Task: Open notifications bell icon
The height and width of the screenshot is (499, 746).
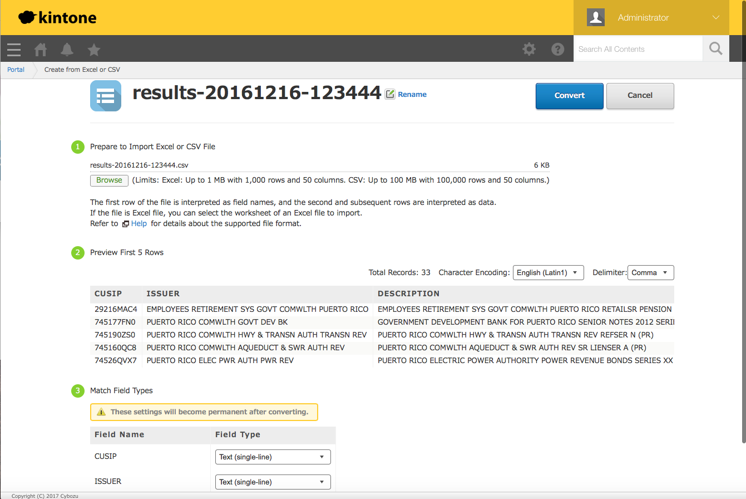Action: point(67,50)
